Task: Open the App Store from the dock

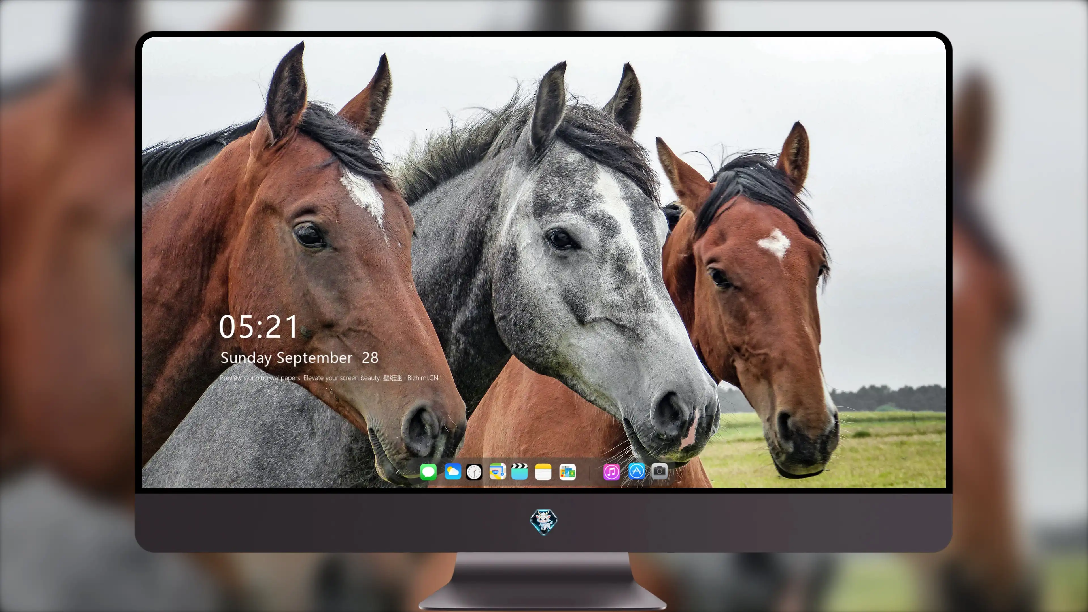Action: click(x=636, y=471)
